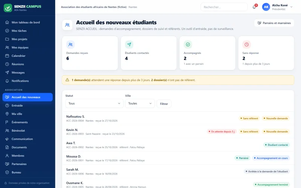Go to Mon tableau de bord
Viewport: 301px width, 188px height.
27,22
